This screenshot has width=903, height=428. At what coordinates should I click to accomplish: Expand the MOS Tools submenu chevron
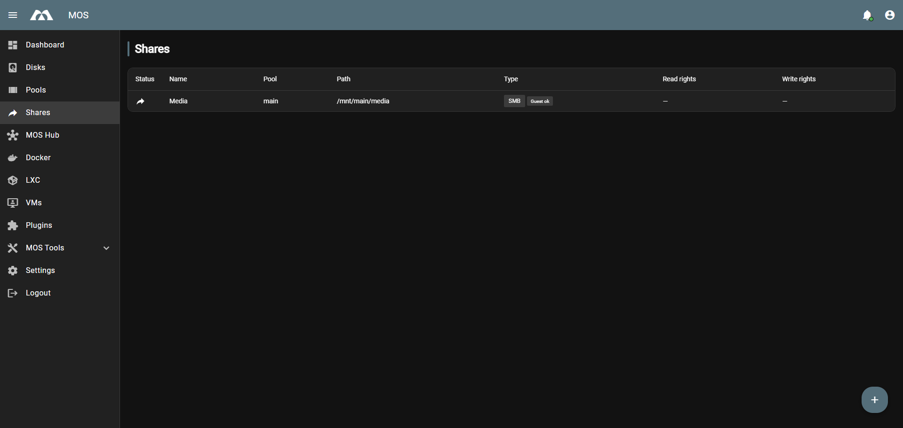[106, 248]
